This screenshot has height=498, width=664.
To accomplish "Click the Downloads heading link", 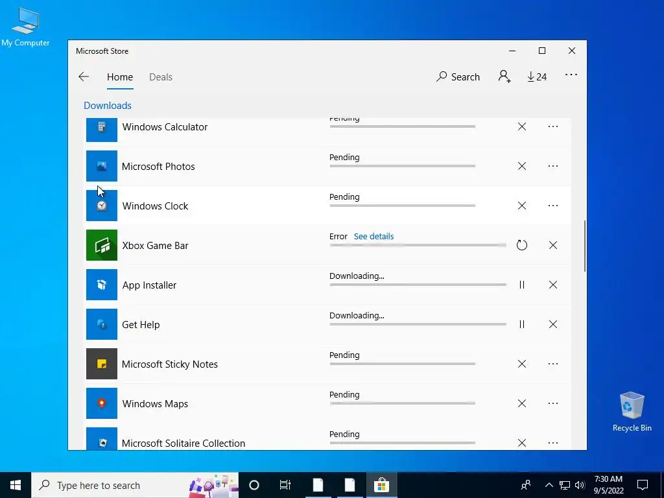I will click(x=108, y=106).
